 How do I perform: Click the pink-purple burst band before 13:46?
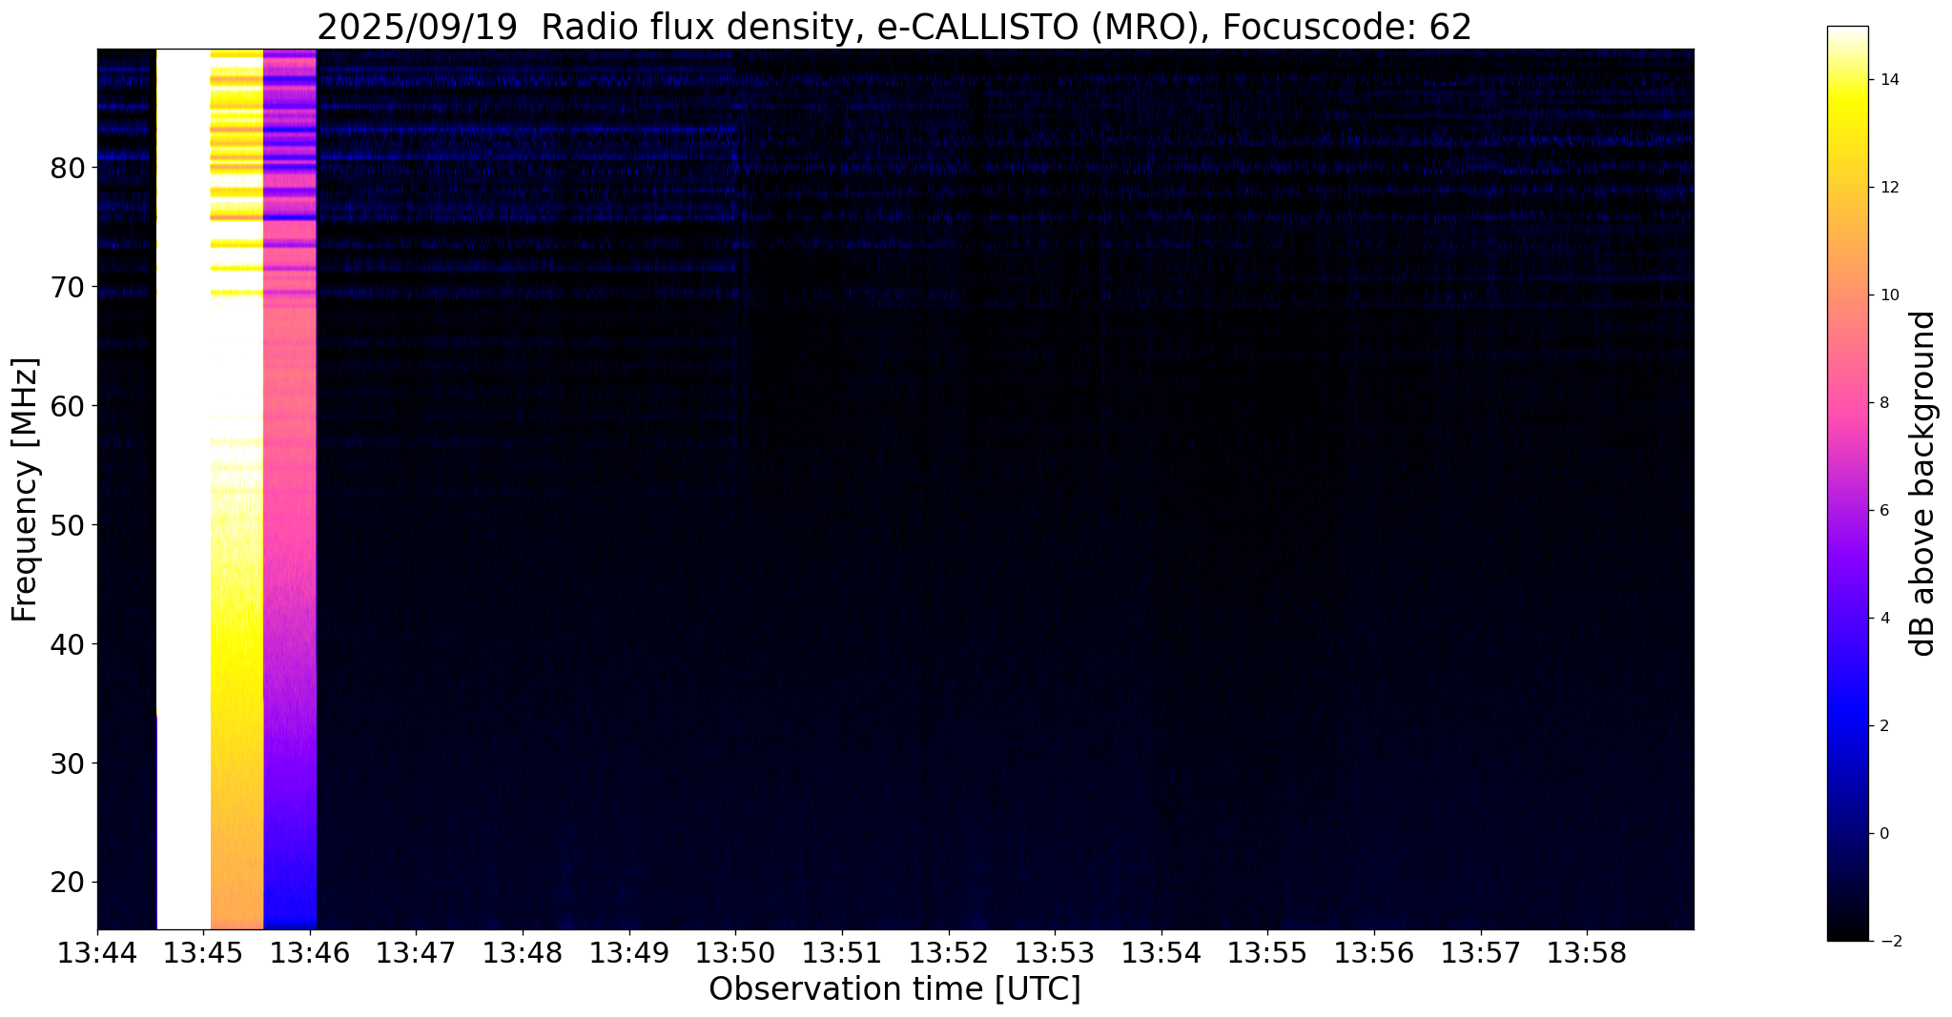click(x=289, y=489)
